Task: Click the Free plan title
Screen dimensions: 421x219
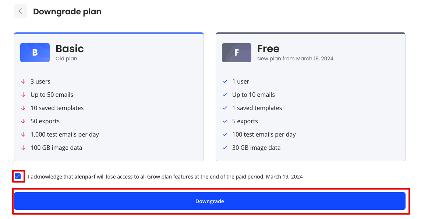Action: [268, 49]
